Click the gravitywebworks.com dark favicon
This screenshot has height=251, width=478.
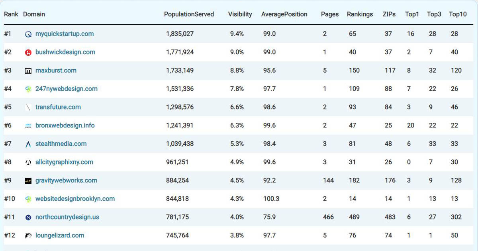[x=28, y=180]
